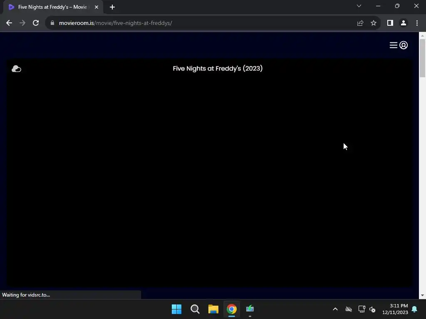Click the address bar URL

click(116, 23)
